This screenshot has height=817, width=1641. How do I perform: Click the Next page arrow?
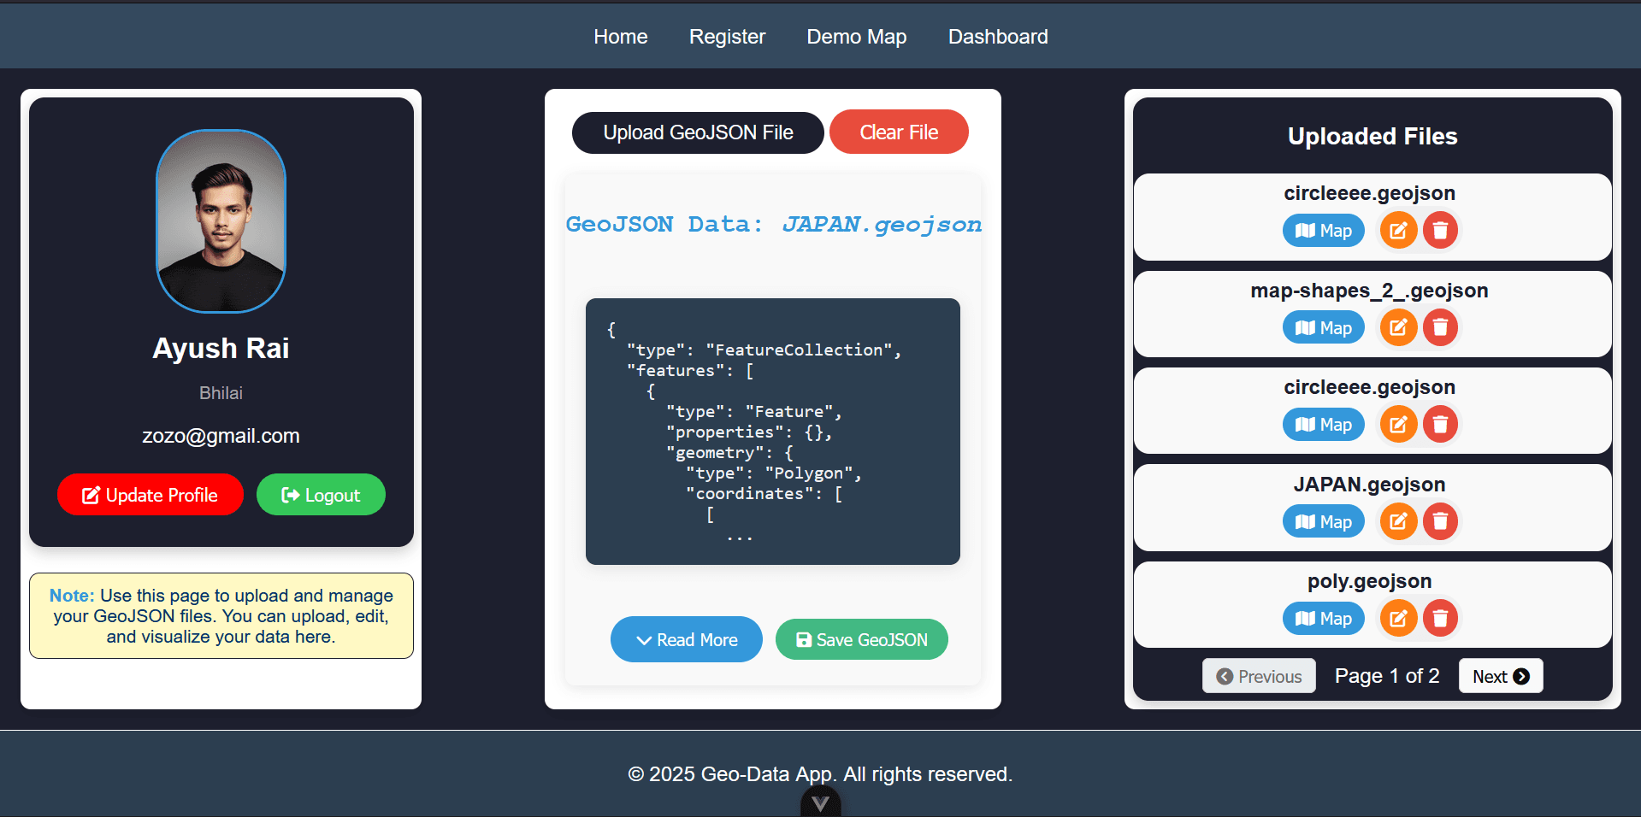1522,675
